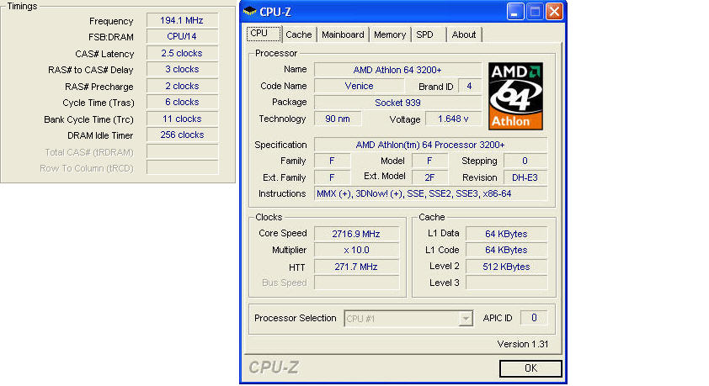Click the CPU #1 combo box
This screenshot has width=709, height=386.
pos(408,319)
